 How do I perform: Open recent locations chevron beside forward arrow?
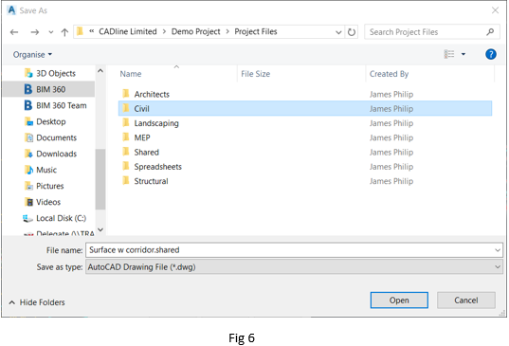coord(50,32)
